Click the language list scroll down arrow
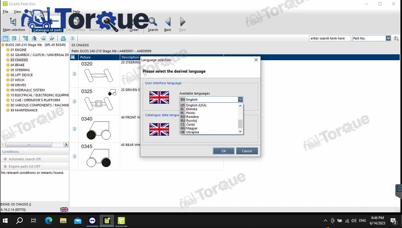Screen dimensions: 402x228 click(240, 131)
